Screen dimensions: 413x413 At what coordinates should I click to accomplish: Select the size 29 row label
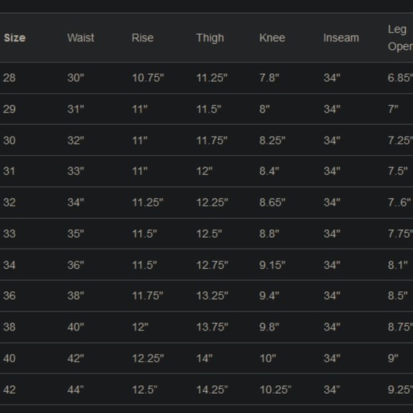(9, 109)
